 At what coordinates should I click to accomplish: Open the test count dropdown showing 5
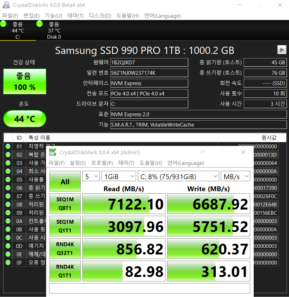[91, 177]
